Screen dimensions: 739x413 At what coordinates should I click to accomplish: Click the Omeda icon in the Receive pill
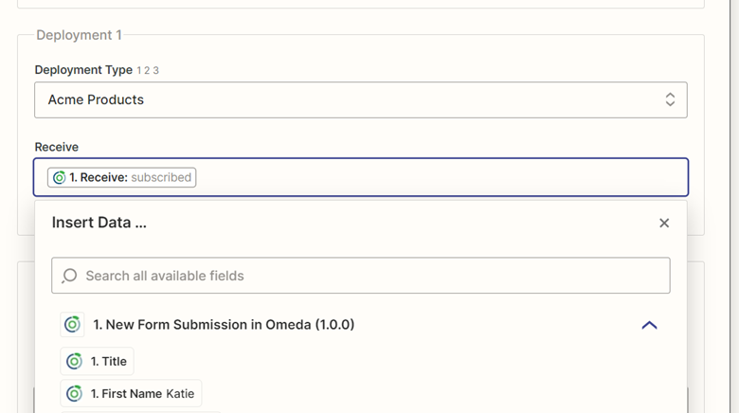click(x=59, y=177)
